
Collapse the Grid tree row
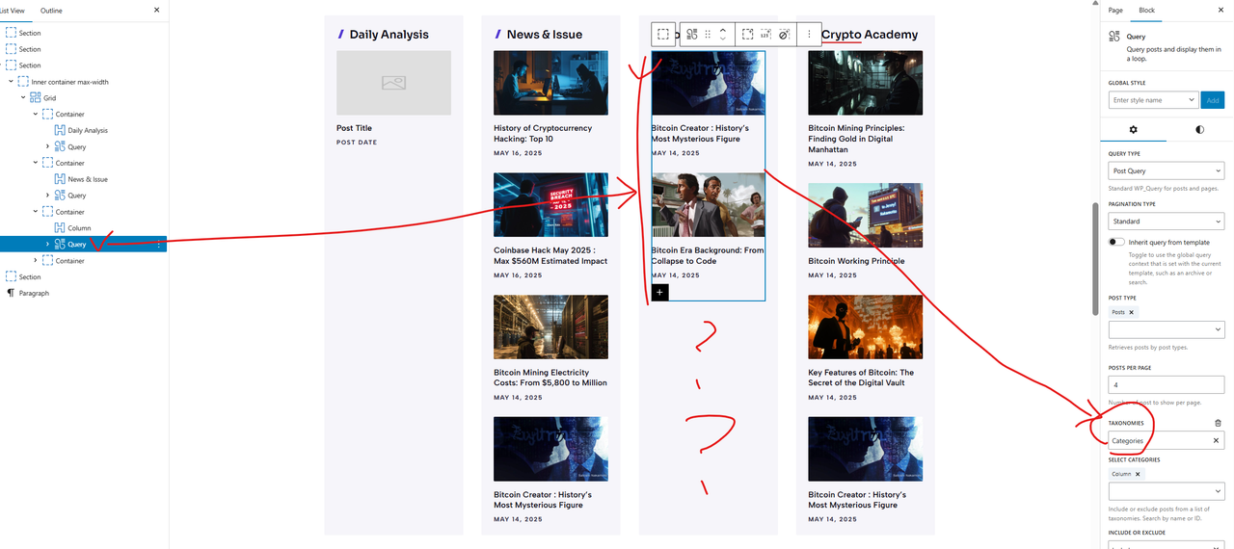click(x=22, y=98)
